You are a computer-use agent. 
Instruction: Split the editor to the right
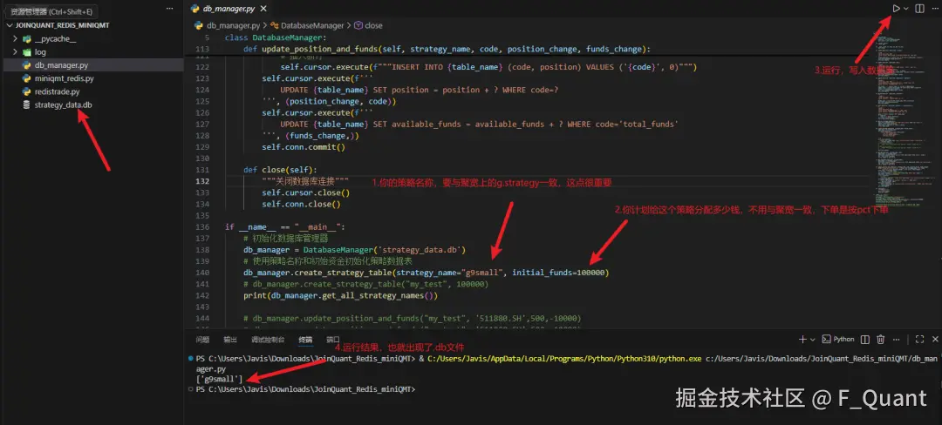pos(919,9)
